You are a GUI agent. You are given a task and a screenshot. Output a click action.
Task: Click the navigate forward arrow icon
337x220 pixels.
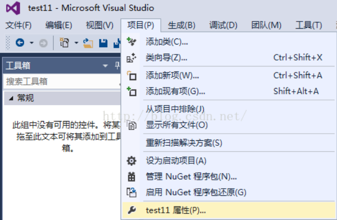43,43
